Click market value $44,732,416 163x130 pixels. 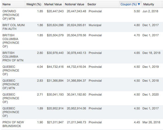[x=55, y=67]
